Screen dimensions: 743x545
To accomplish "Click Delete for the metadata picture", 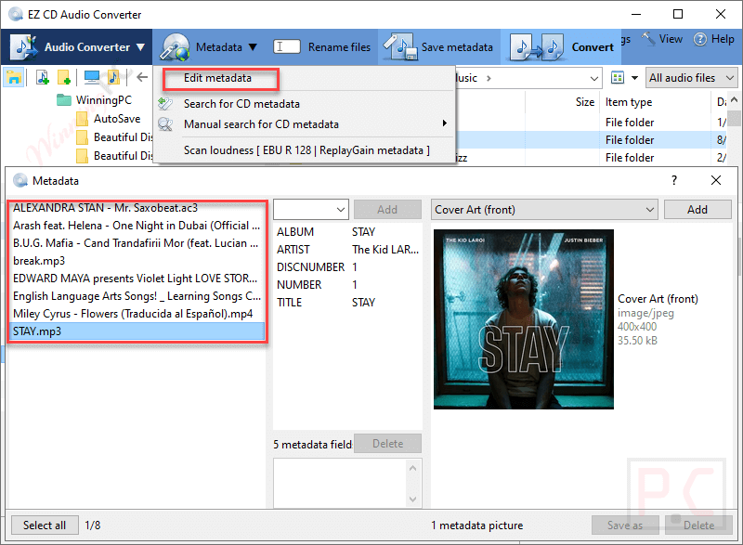I will click(698, 526).
